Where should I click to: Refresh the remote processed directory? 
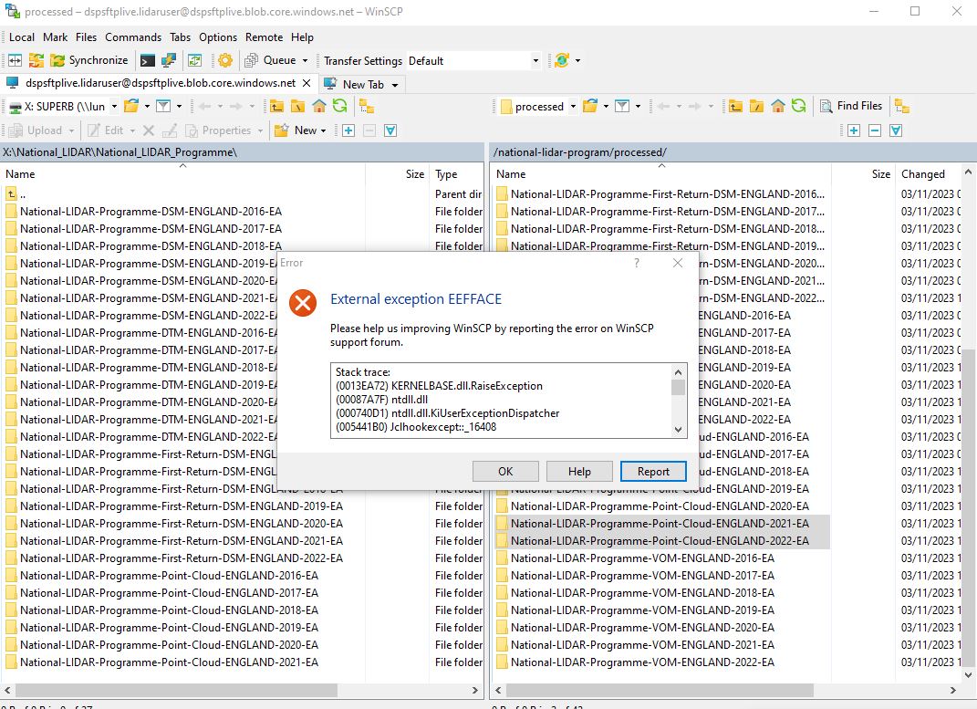pyautogui.click(x=799, y=106)
